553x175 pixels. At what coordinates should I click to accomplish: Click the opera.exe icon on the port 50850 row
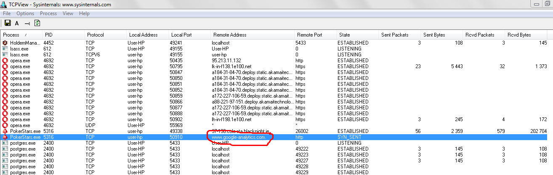5,78
